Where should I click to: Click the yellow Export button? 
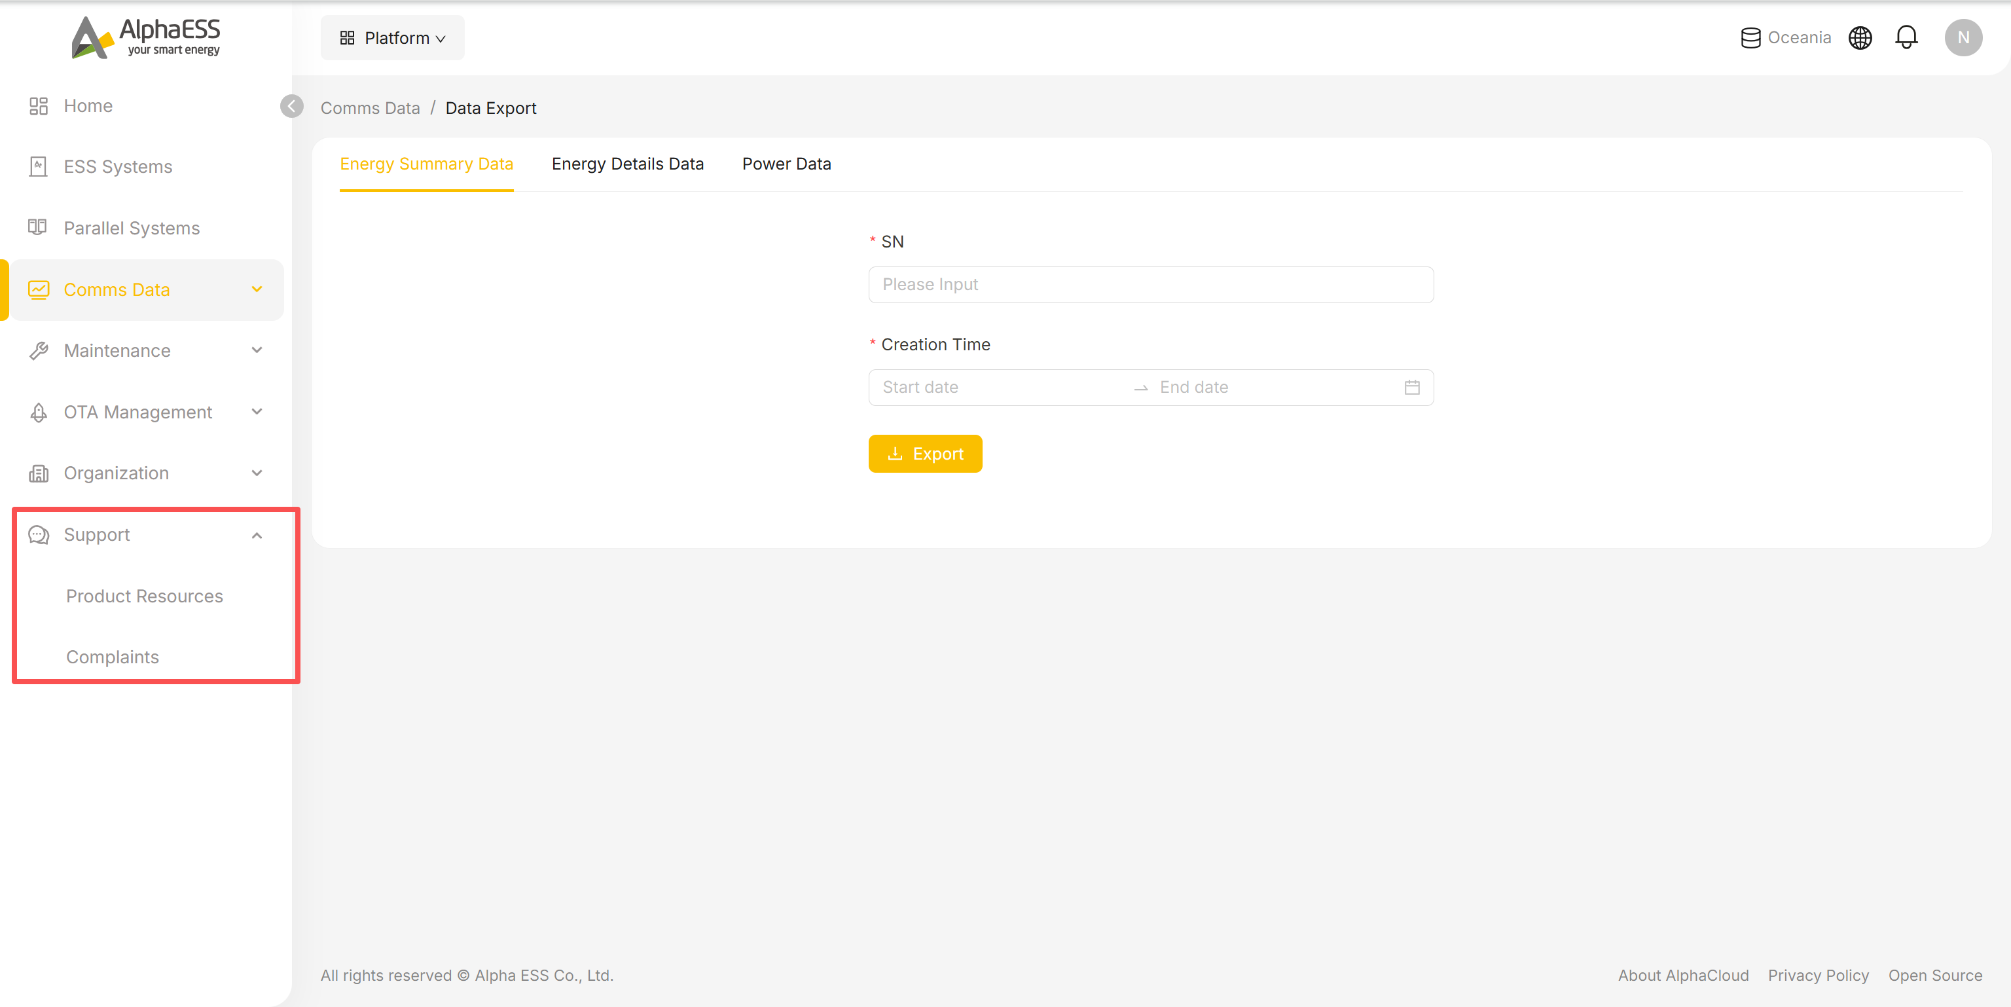coord(925,454)
